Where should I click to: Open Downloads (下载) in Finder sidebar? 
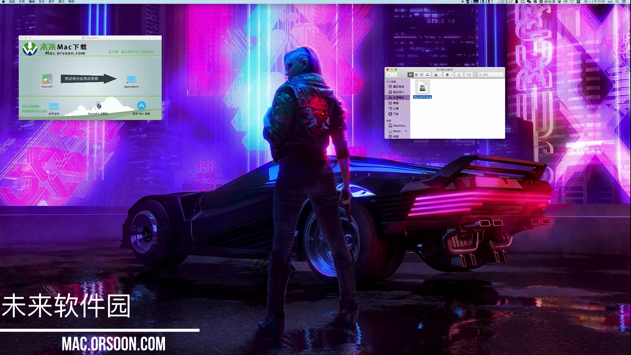pos(397,114)
